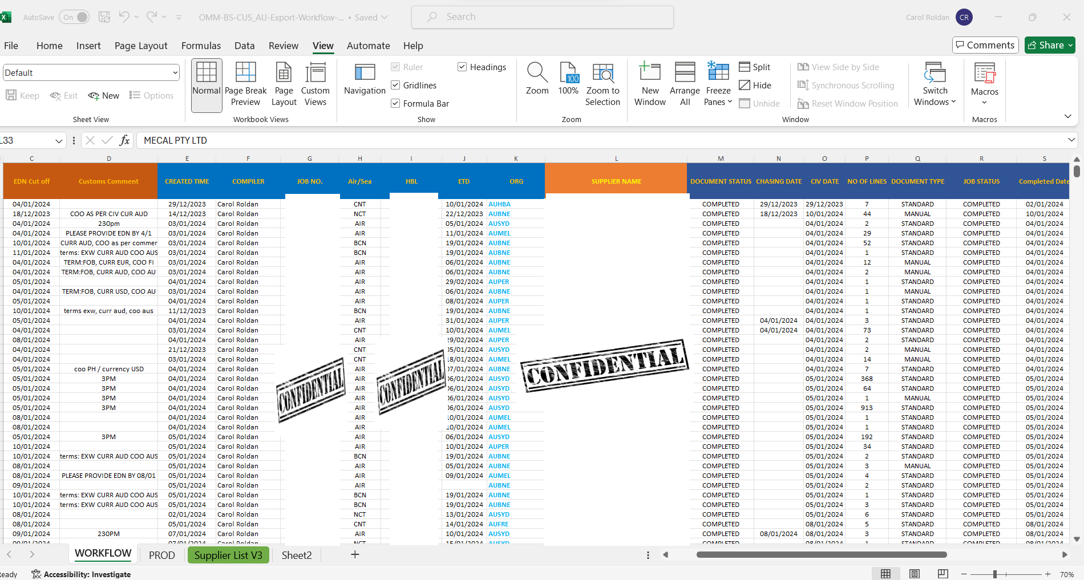Viewport: 1084px width, 580px height.
Task: Uncheck the Formula Bar checkbox
Action: 395,104
